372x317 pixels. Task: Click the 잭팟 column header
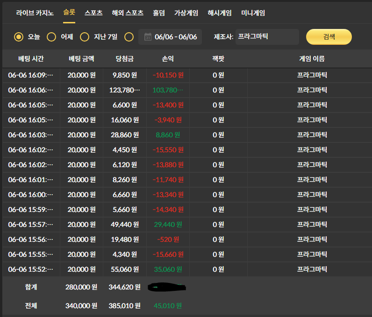click(218, 59)
